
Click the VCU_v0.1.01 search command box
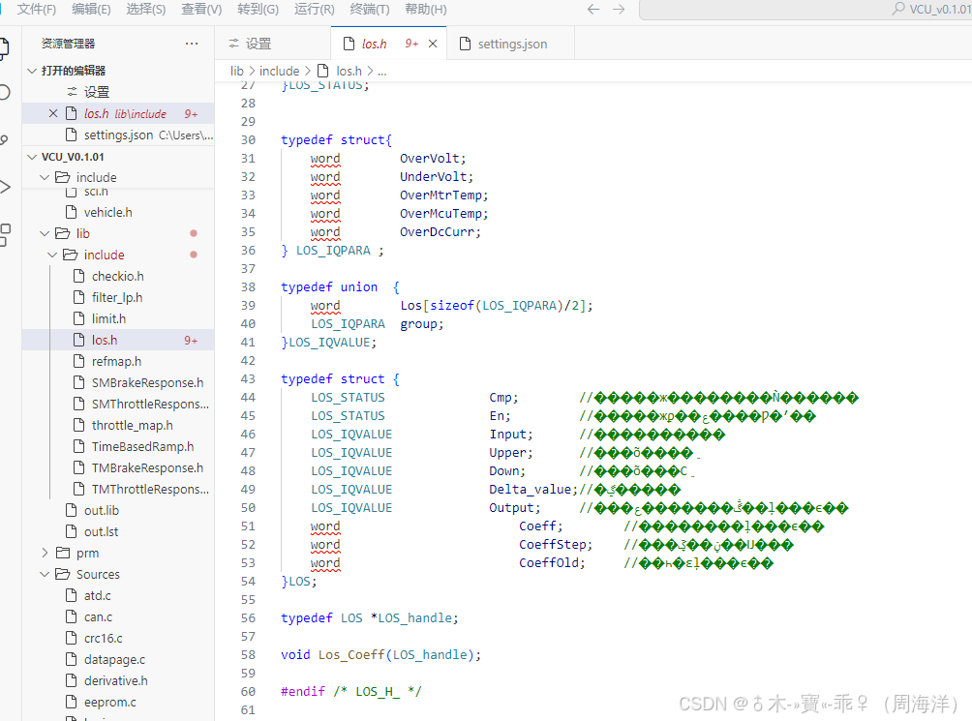(805, 10)
